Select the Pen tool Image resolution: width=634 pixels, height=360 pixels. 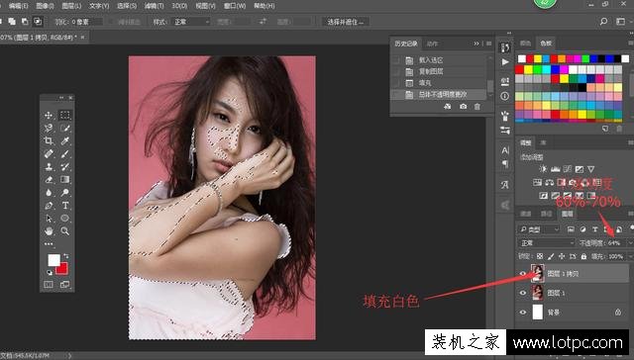(x=49, y=206)
